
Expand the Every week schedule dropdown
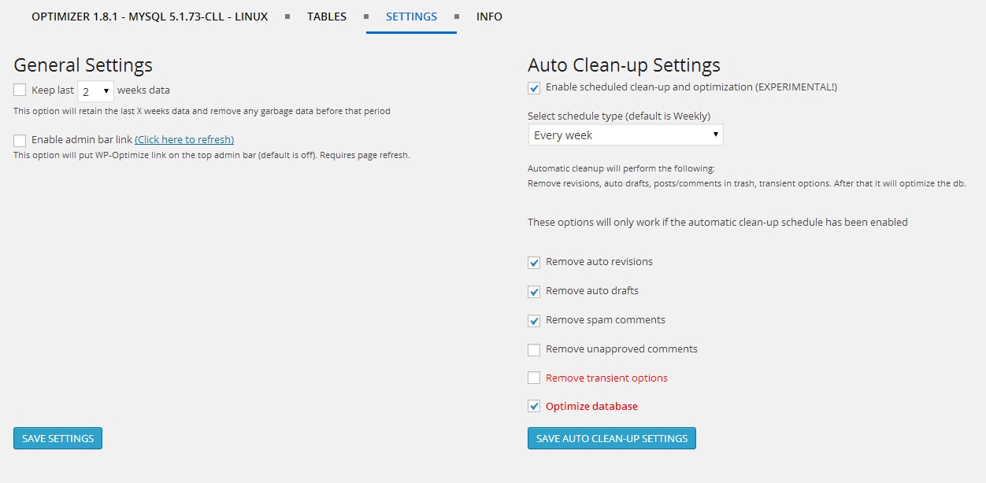click(x=625, y=135)
